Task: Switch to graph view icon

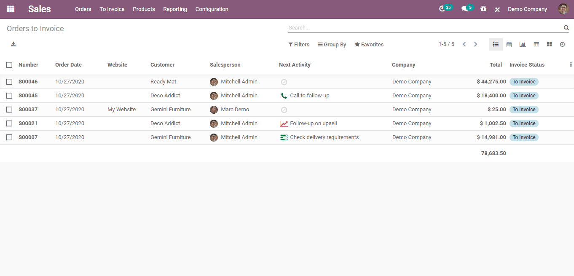Action: click(x=523, y=44)
